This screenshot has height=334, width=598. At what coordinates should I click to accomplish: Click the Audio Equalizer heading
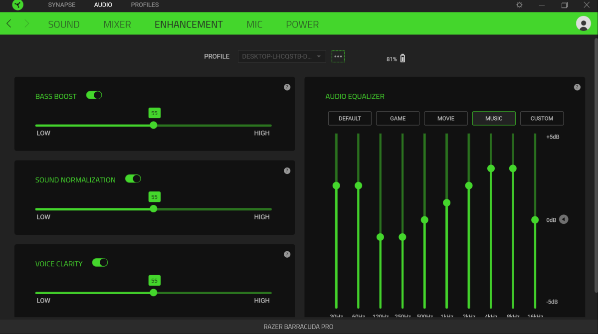coord(355,97)
